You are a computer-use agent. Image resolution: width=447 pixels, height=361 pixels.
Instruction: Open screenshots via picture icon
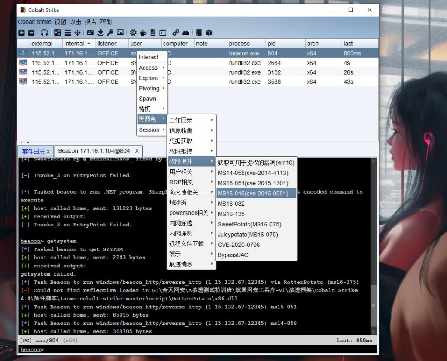tap(120, 32)
